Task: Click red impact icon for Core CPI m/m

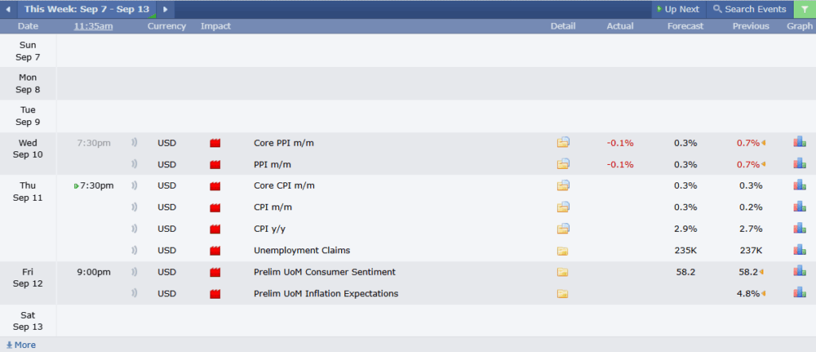Action: point(215,186)
